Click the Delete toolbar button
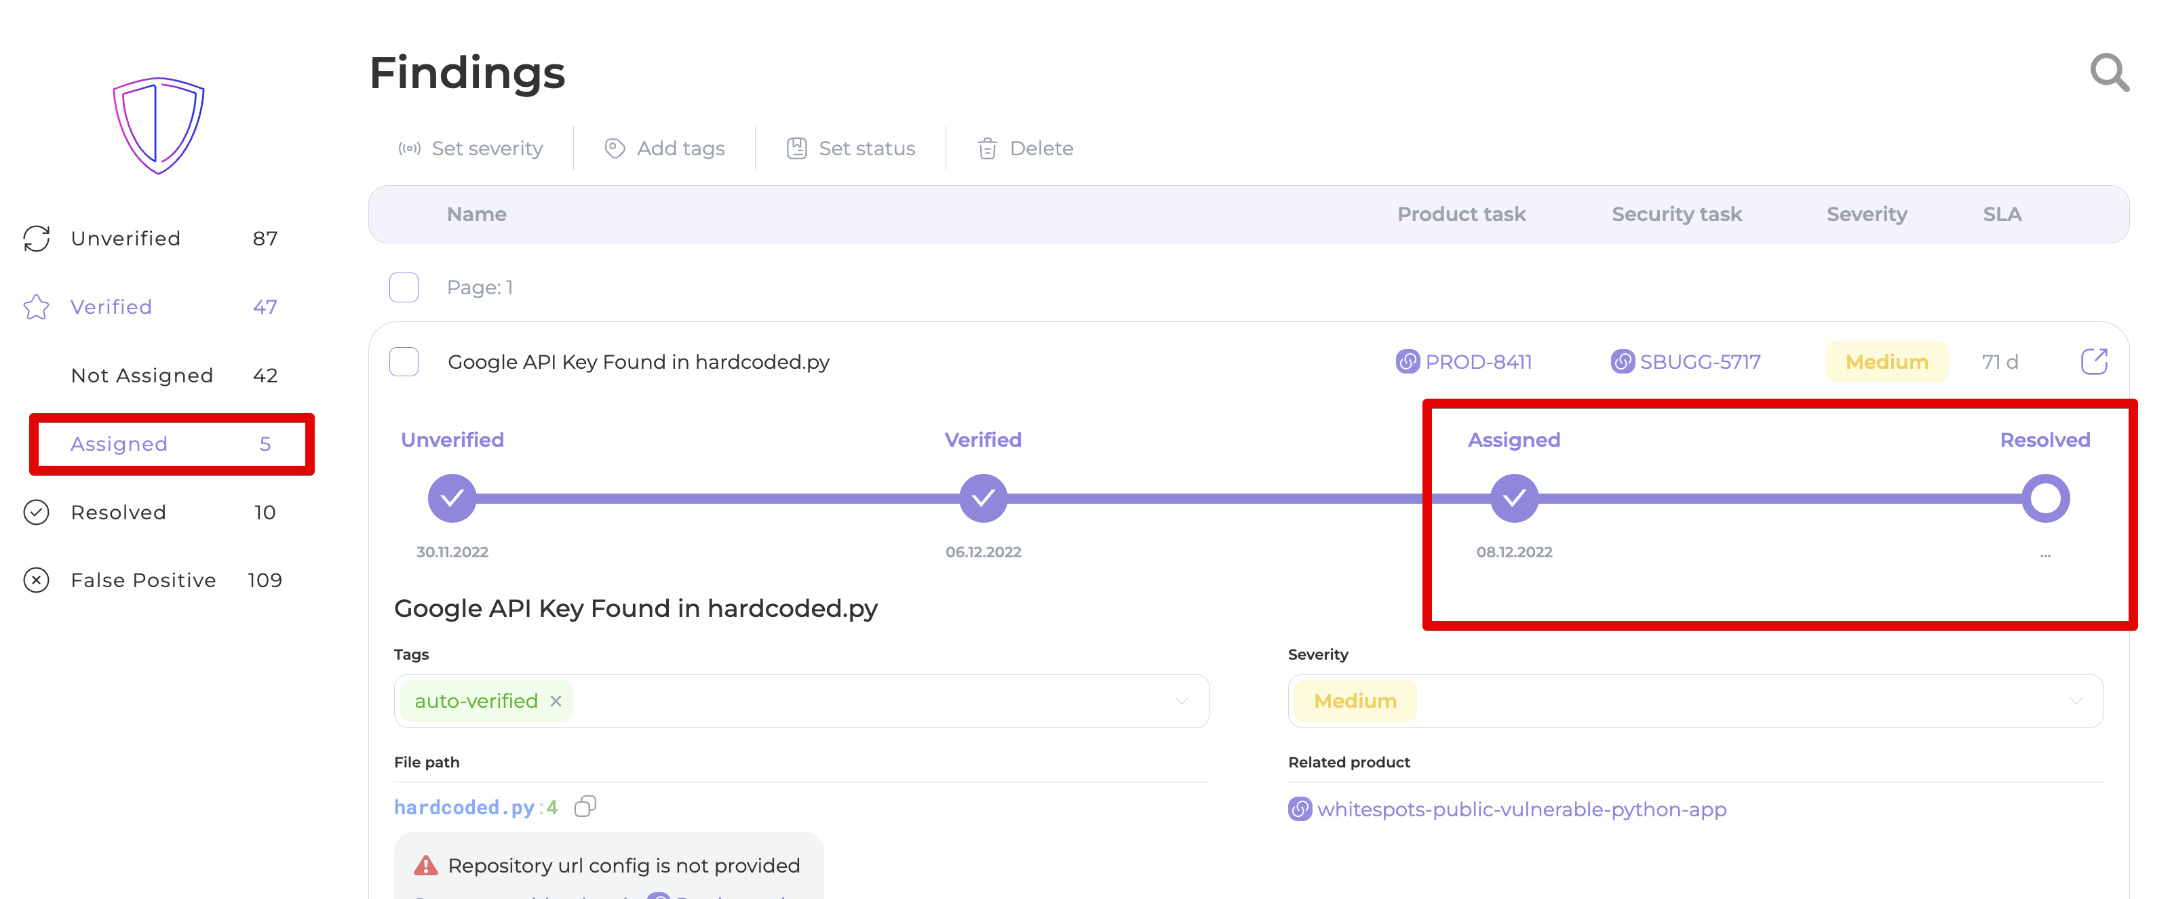This screenshot has height=899, width=2172. point(1026,148)
